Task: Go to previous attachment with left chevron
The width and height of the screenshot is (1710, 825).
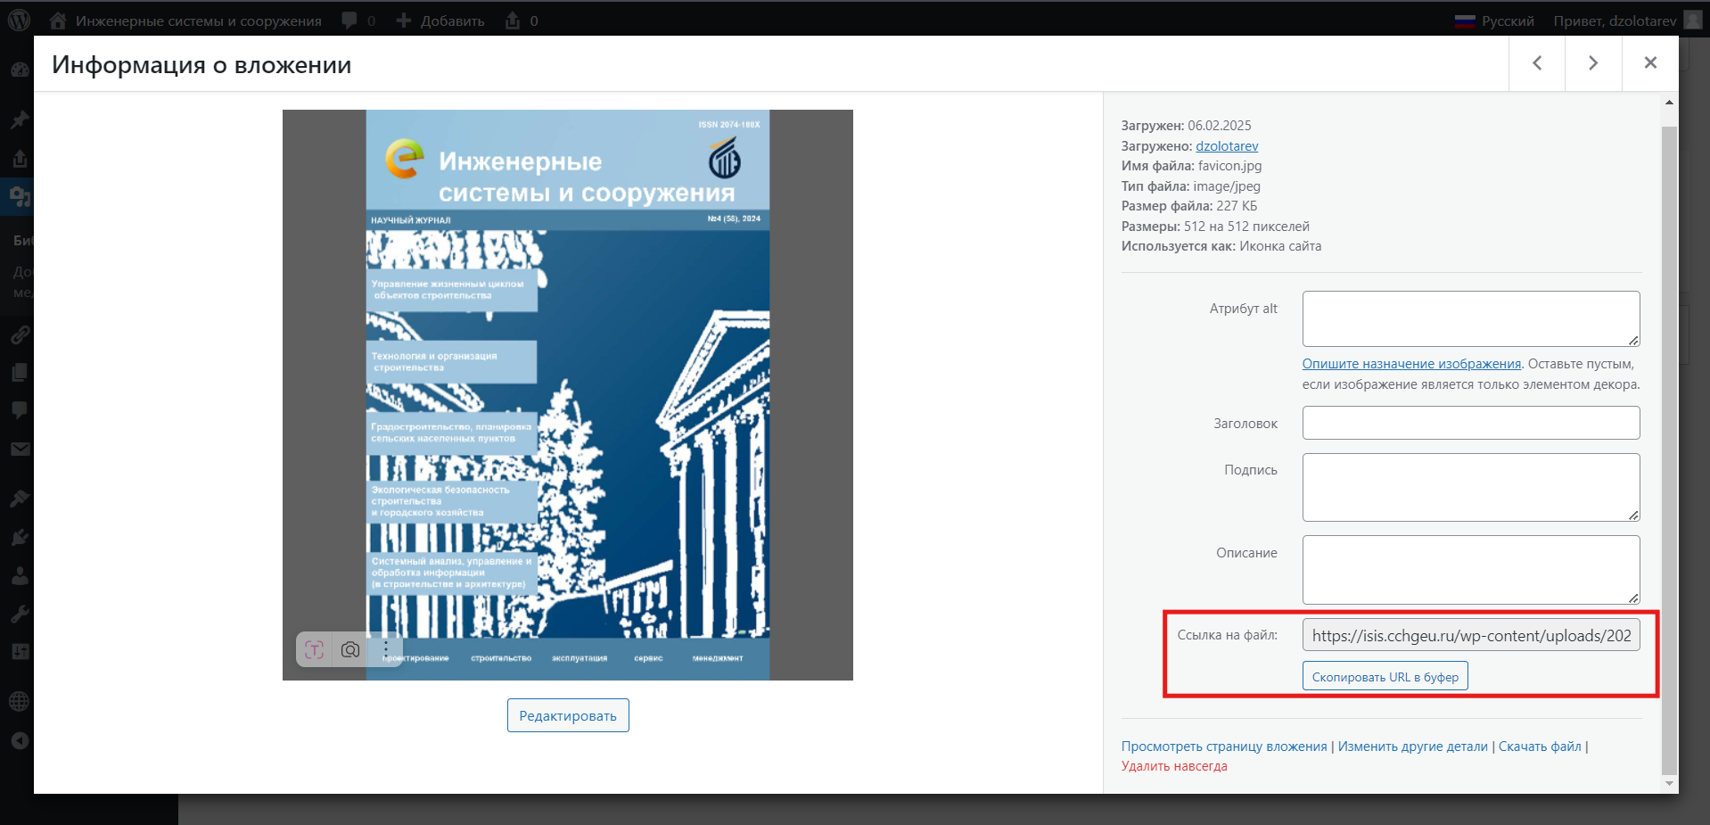Action: click(1537, 62)
